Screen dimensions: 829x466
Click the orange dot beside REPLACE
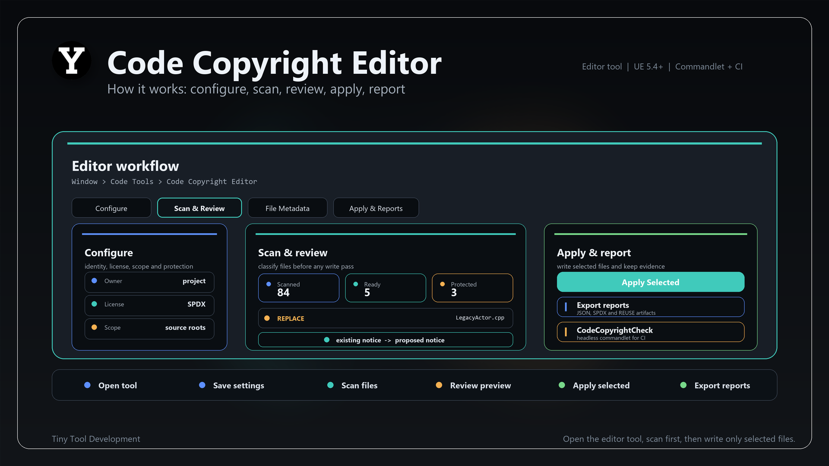point(267,318)
